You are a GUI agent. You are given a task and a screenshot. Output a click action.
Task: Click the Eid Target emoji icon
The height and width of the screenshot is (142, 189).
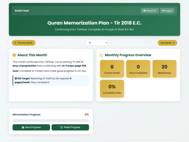coord(16,79)
